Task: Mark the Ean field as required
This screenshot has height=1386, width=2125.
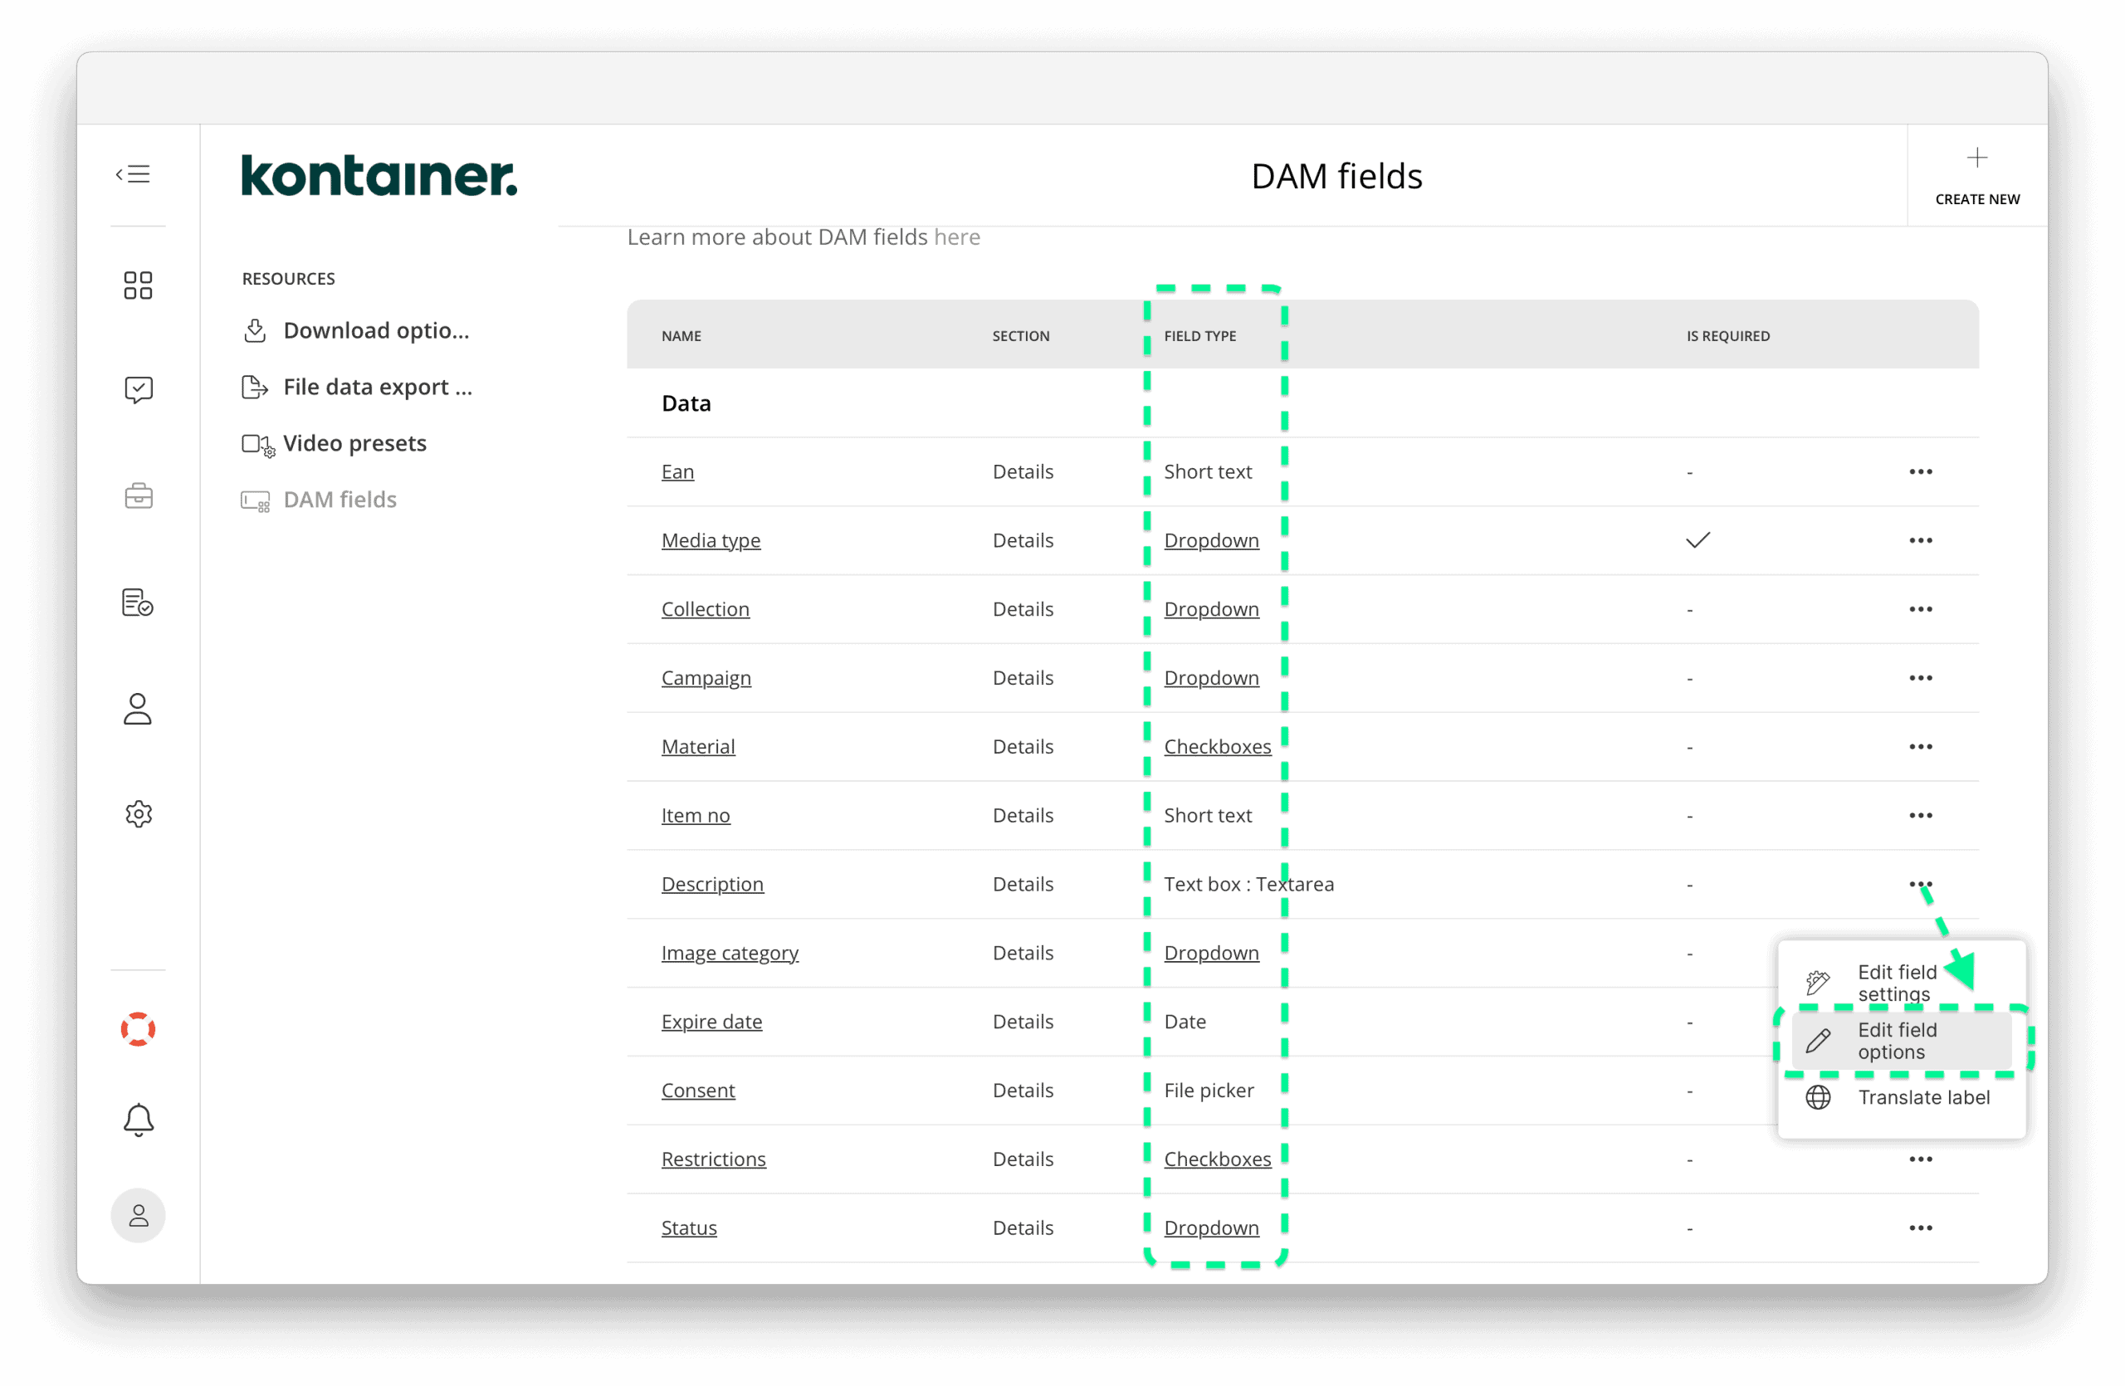Action: coord(1688,471)
